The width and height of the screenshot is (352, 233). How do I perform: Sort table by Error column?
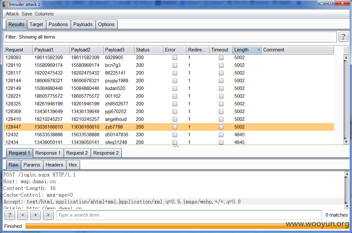pos(175,50)
